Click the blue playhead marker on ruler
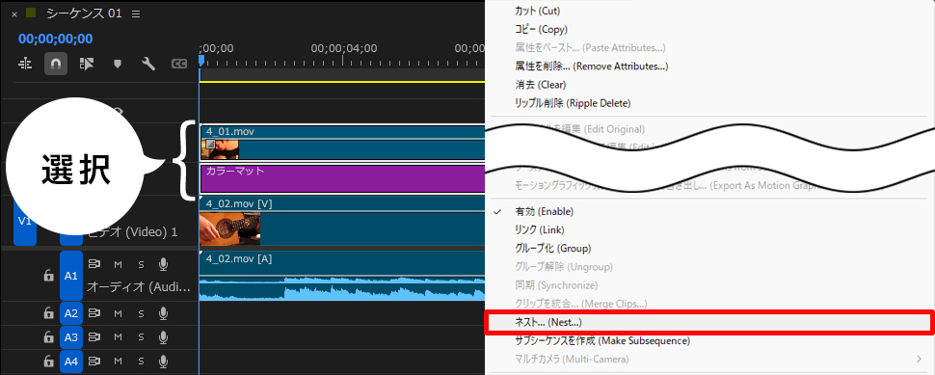 pyautogui.click(x=201, y=60)
